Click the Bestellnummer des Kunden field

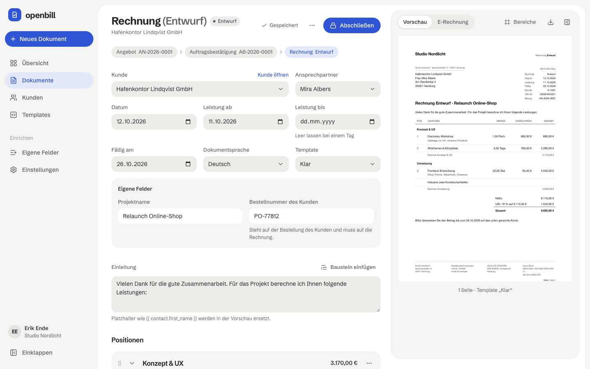point(311,216)
